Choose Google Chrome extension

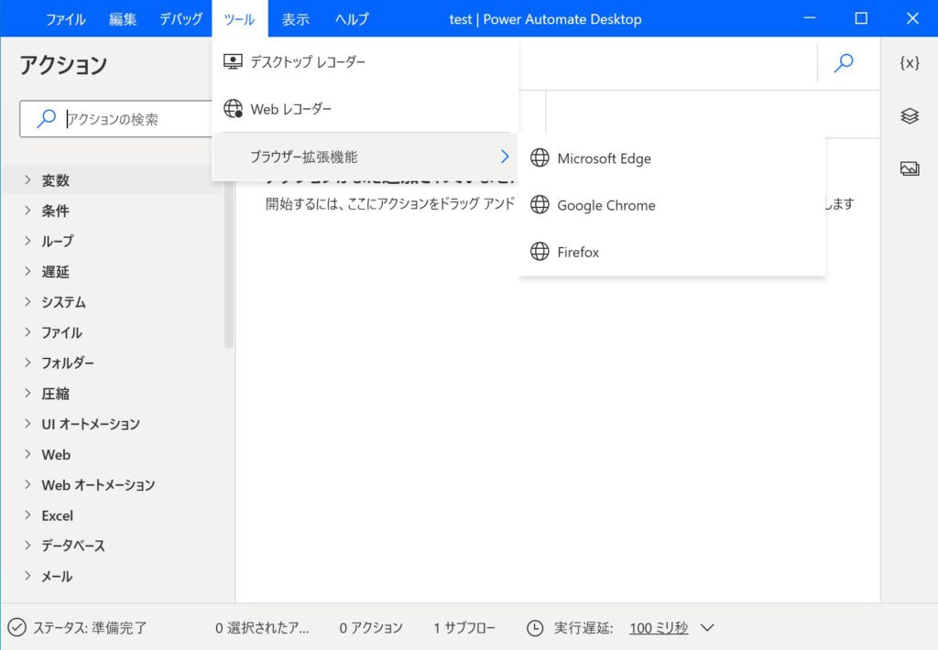(x=672, y=204)
